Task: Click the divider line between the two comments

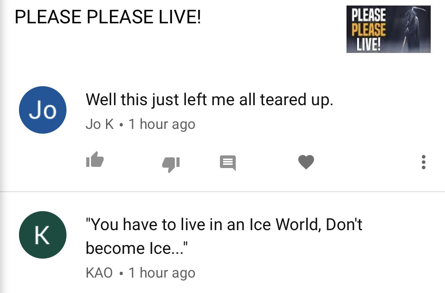Action: [x=222, y=191]
